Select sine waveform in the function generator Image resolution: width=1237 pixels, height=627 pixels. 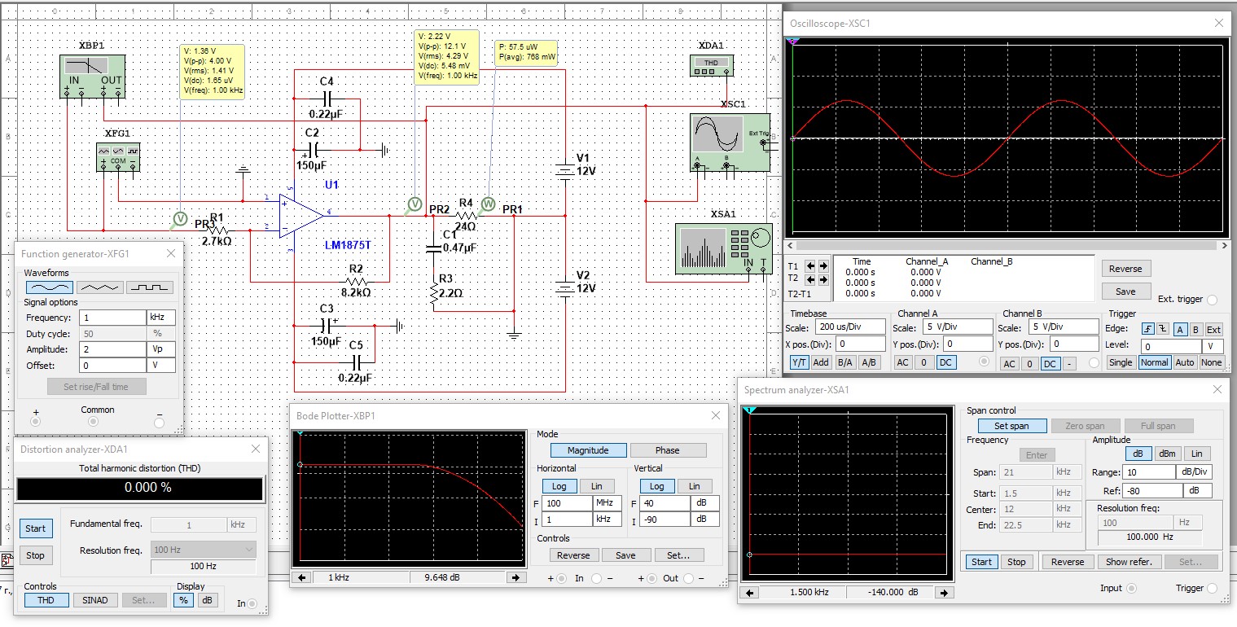[x=50, y=287]
